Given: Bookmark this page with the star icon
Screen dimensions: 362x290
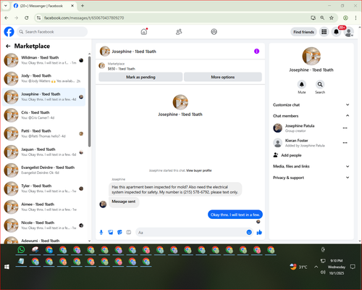Looking at the screenshot, I should [x=332, y=18].
